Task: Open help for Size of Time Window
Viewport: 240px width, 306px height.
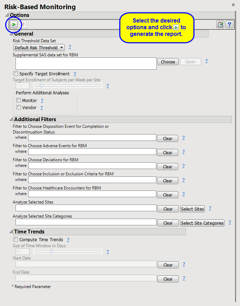Action: click(x=108, y=252)
